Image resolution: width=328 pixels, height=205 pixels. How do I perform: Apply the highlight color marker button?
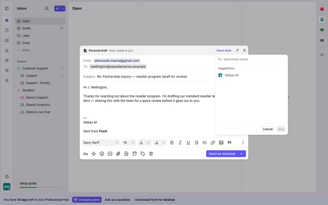point(157,142)
